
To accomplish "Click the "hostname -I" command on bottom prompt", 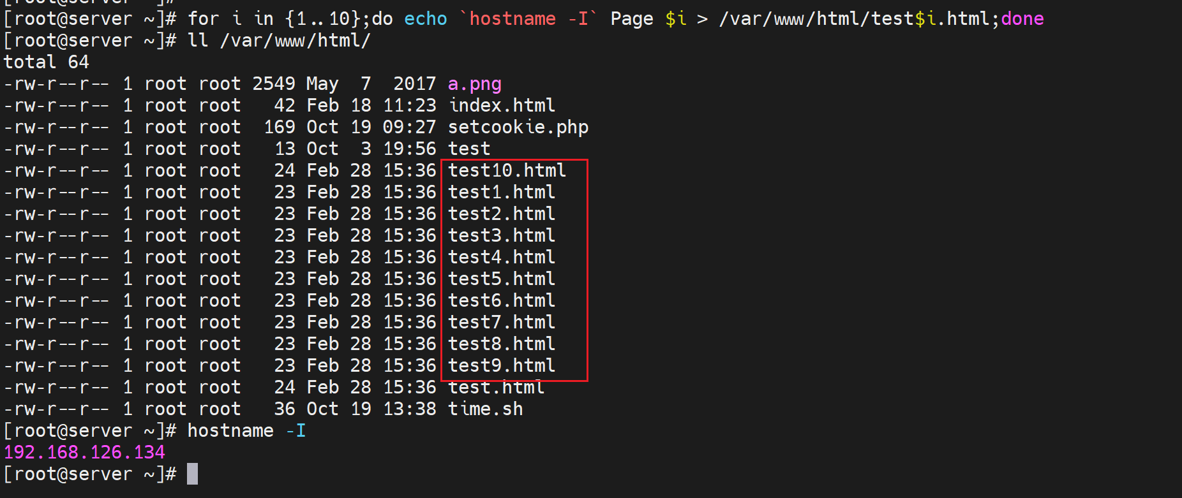I will pyautogui.click(x=246, y=431).
